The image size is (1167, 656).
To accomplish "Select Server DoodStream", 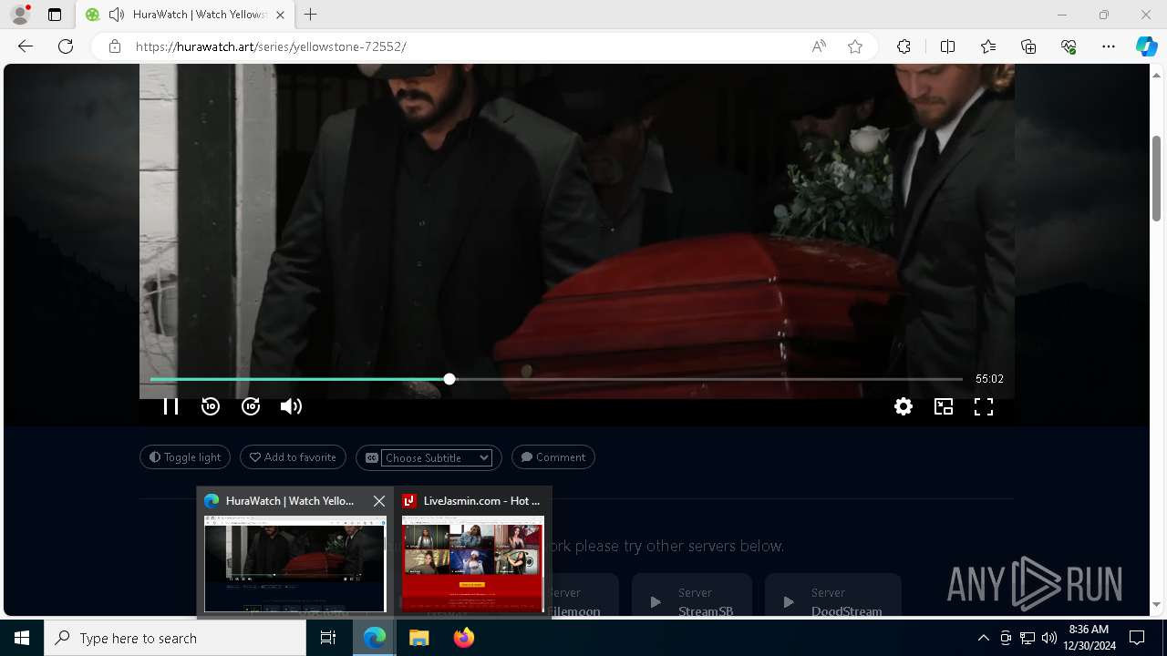I will click(x=833, y=596).
